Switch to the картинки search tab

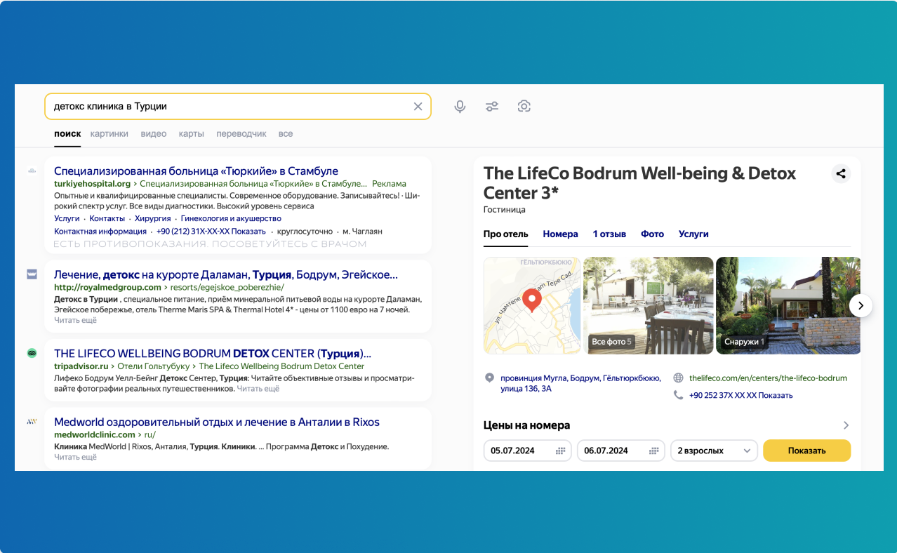tap(109, 133)
